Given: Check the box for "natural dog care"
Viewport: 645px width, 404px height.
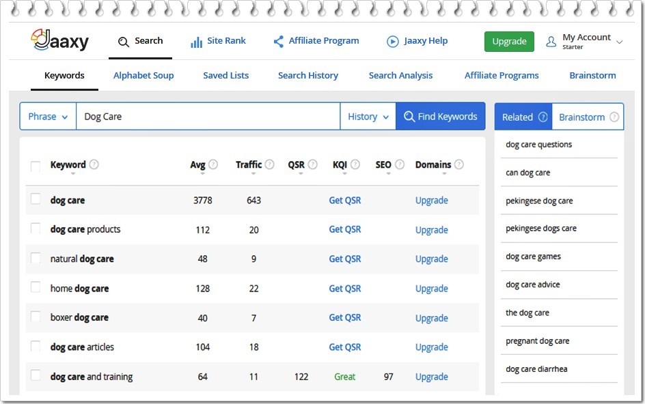Looking at the screenshot, I should coord(36,258).
